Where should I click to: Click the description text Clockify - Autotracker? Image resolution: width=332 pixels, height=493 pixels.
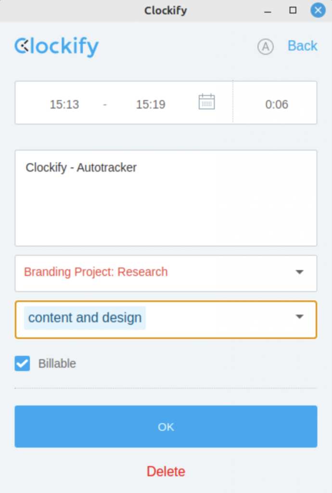click(81, 168)
